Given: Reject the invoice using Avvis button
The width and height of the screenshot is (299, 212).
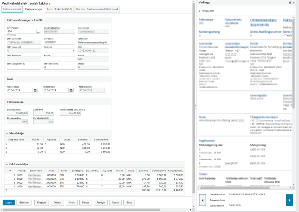Looking at the screenshot, I should point(72,203).
